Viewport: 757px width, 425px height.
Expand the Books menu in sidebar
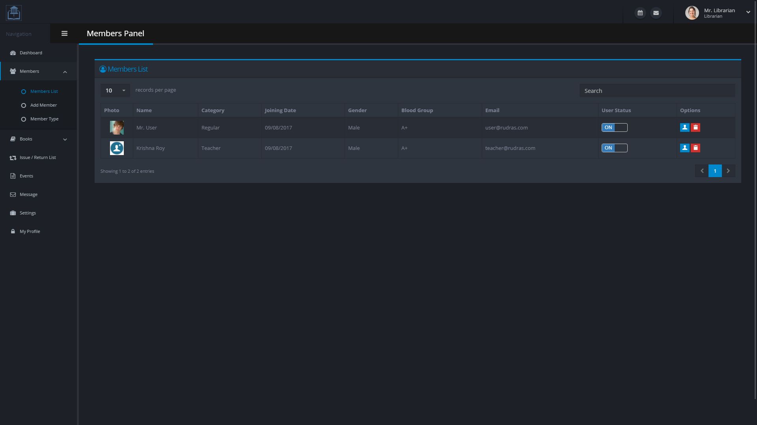tap(38, 139)
